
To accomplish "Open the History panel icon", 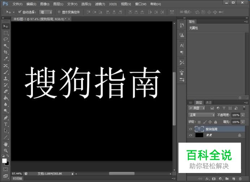I will click(x=182, y=25).
